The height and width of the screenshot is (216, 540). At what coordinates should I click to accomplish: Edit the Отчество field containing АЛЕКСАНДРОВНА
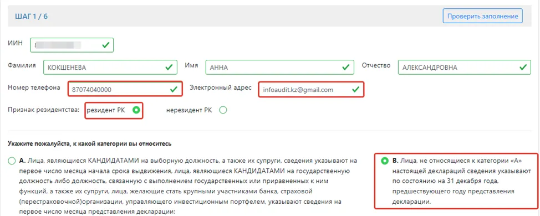pos(464,68)
